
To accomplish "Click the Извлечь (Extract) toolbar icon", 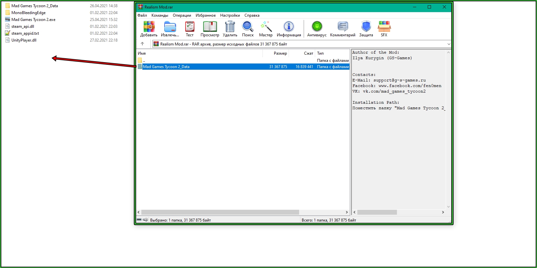I will (x=170, y=27).
